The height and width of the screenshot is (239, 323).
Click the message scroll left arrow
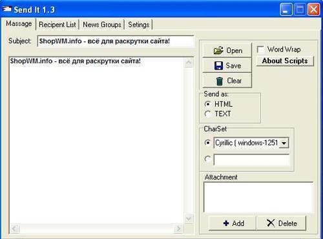click(x=15, y=229)
